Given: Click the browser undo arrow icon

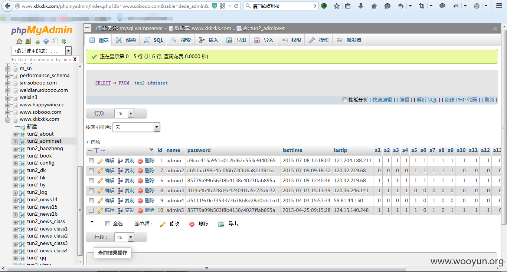Looking at the screenshot, I should click(400, 6).
